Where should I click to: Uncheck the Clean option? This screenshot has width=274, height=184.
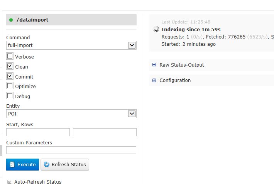point(10,66)
